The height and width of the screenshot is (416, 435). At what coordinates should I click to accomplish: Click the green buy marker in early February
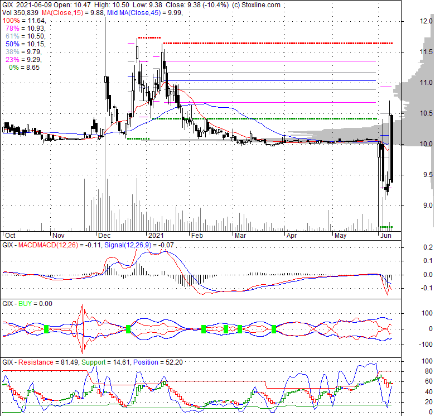click(204, 329)
